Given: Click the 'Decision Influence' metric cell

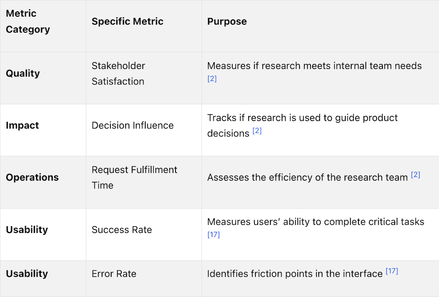Looking at the screenshot, I should (x=132, y=125).
